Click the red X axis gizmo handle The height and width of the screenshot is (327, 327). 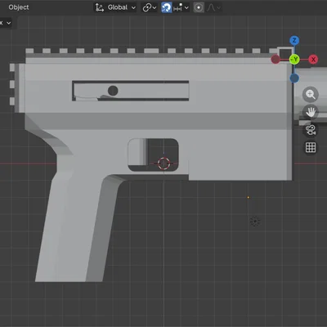(313, 60)
